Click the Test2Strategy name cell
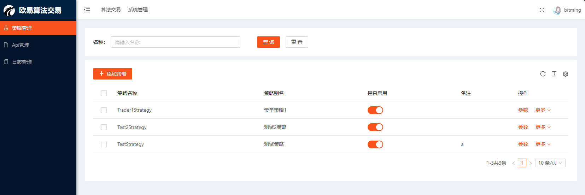The image size is (585, 195). click(132, 127)
